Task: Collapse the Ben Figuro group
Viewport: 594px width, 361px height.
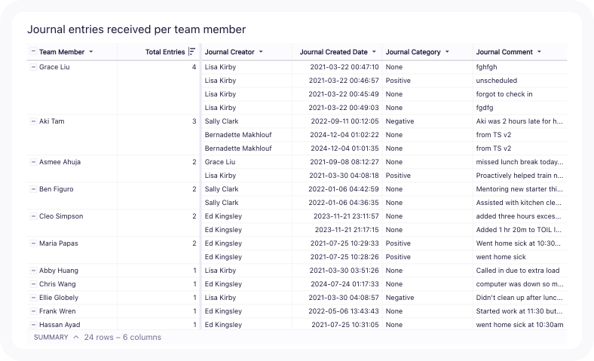Action: click(32, 189)
